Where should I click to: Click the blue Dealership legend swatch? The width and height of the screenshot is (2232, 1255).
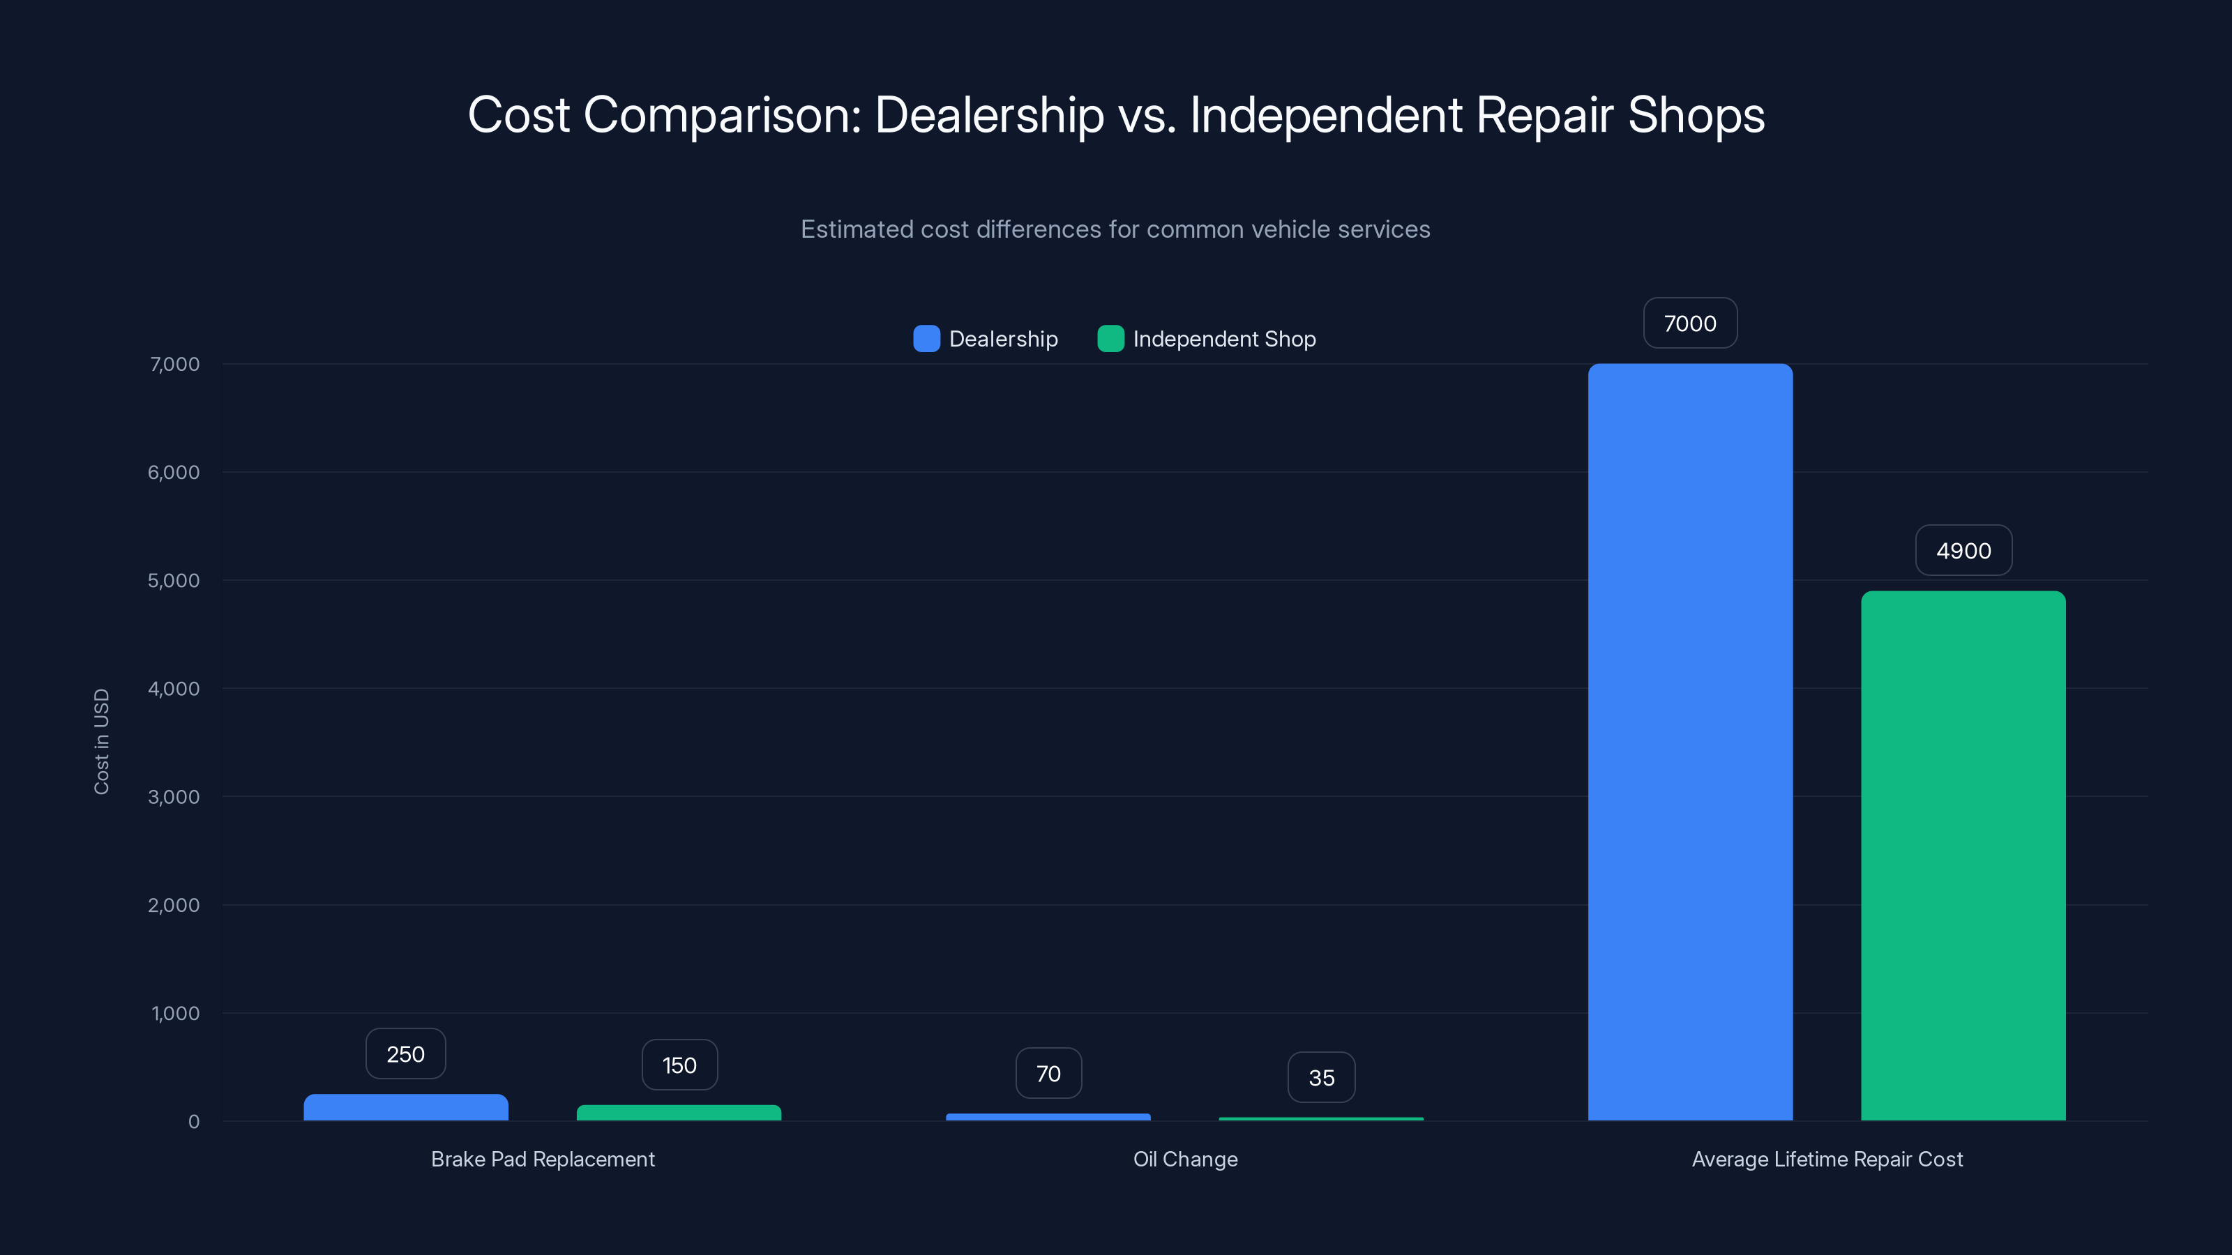[926, 339]
